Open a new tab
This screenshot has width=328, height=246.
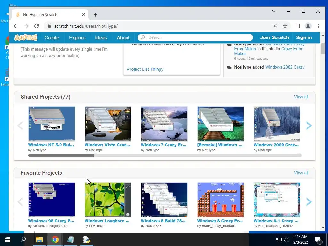coord(95,15)
